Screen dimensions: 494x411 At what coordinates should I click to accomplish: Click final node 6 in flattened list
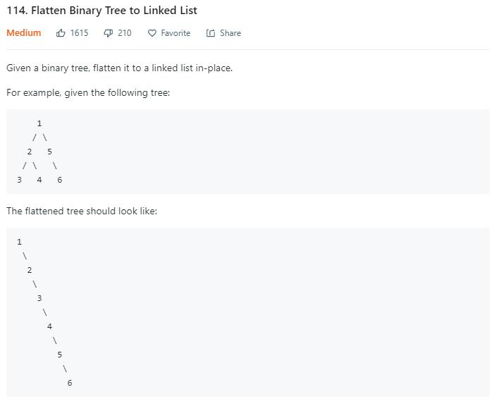click(70, 383)
